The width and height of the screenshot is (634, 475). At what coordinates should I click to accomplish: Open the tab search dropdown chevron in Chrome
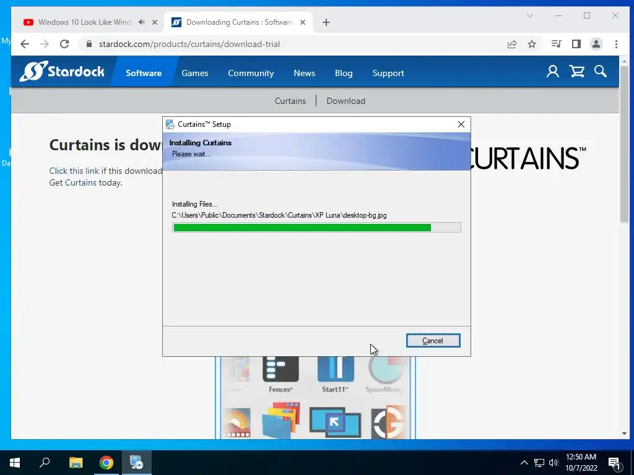(530, 15)
